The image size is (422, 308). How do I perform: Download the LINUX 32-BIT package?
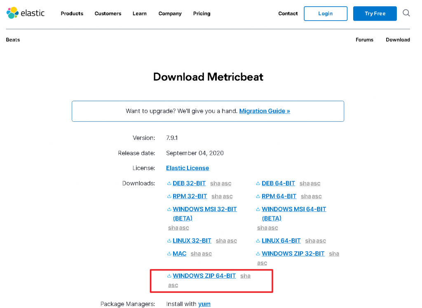[x=192, y=241]
